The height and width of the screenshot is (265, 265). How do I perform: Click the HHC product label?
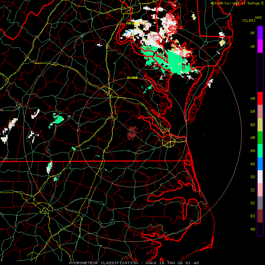tap(259, 18)
